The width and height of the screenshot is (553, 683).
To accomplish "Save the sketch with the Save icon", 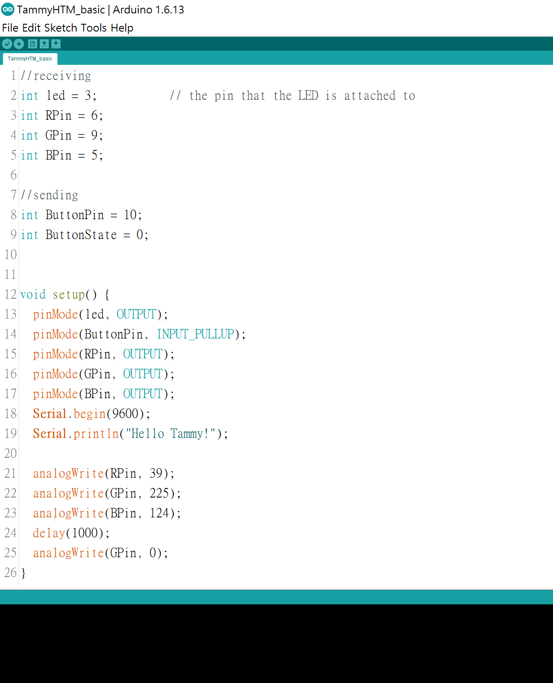I will (56, 44).
